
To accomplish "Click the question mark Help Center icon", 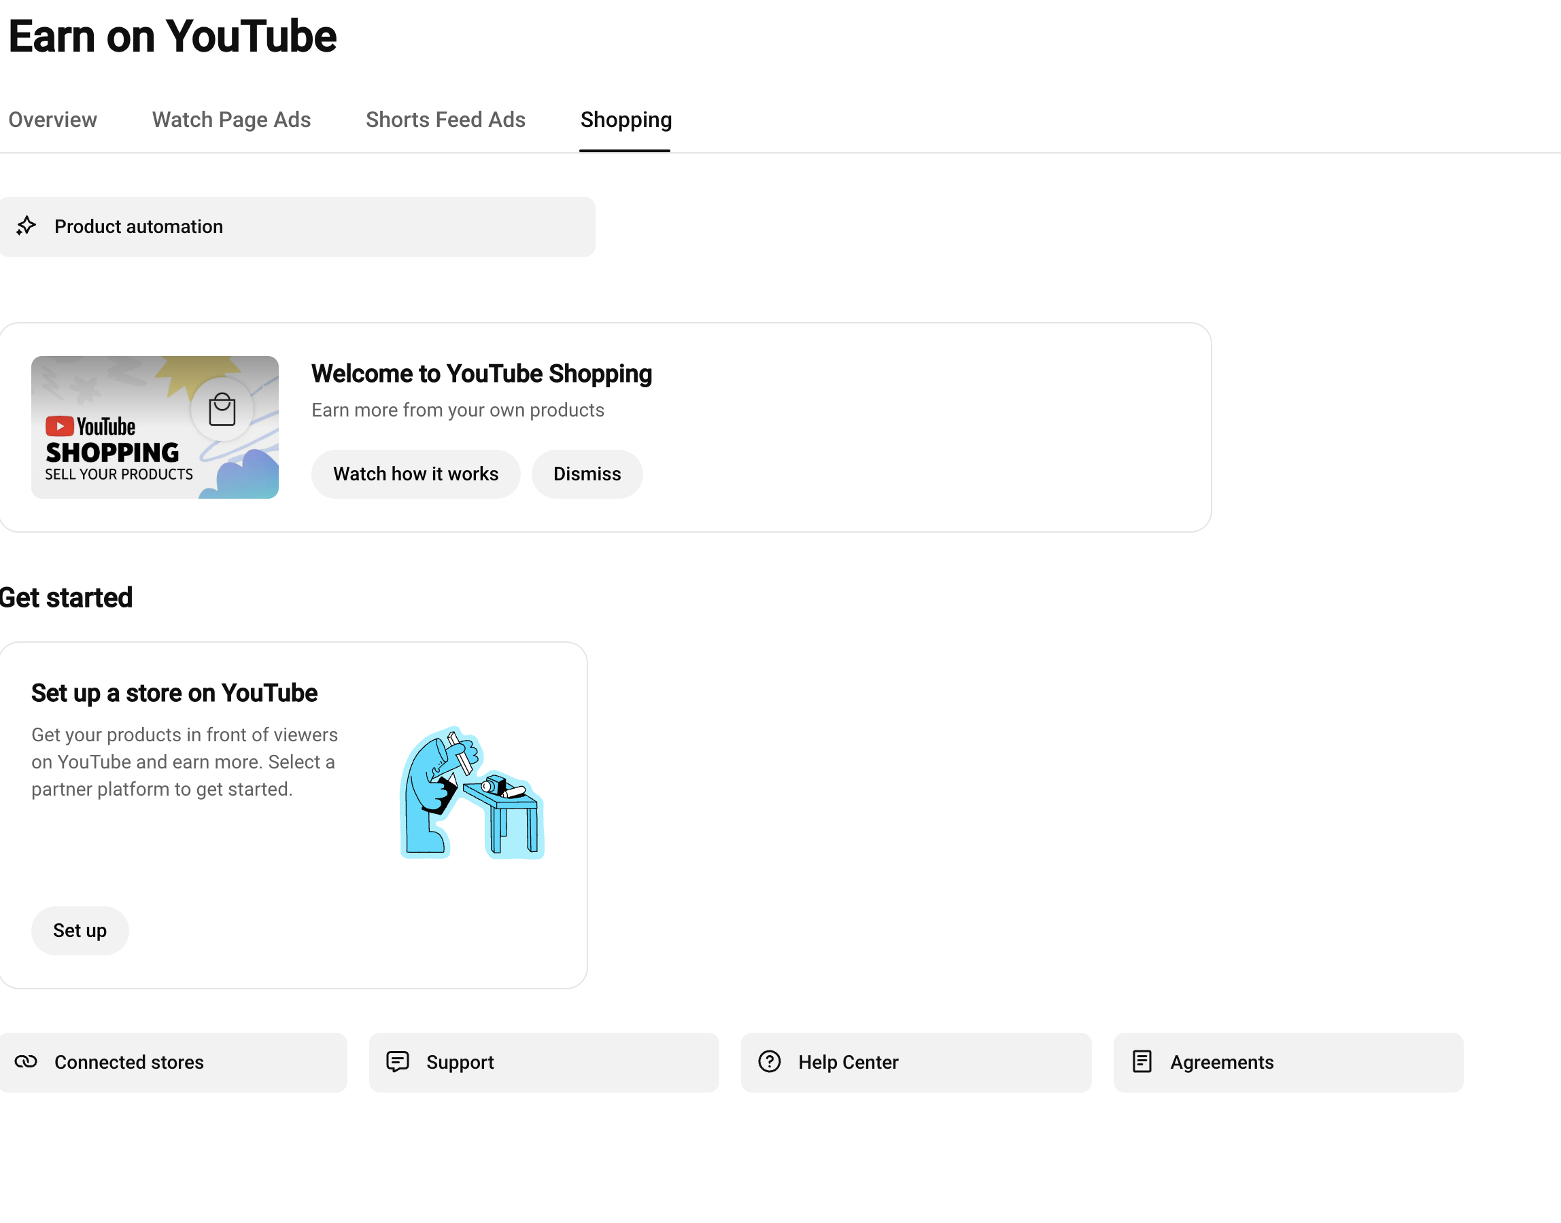I will 770,1061.
